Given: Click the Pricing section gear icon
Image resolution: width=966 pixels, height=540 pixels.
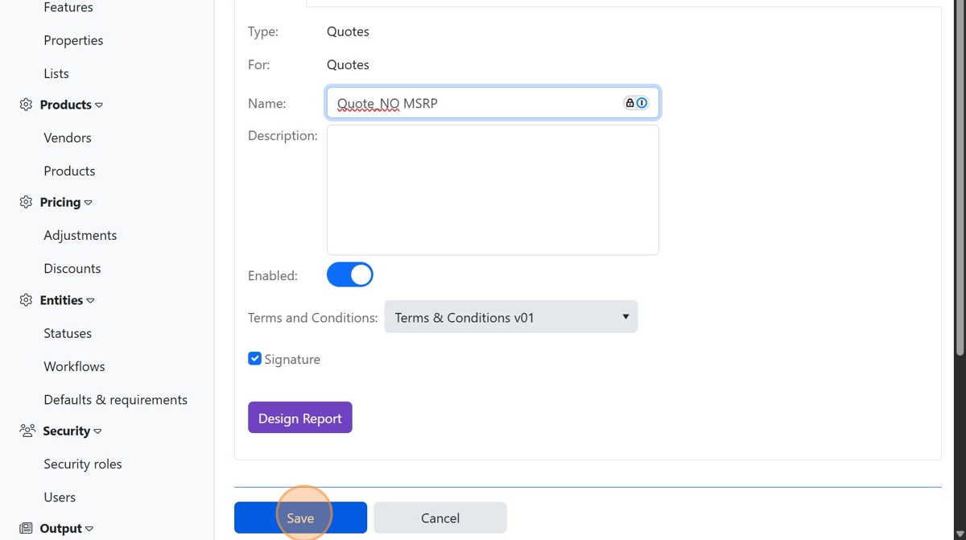Looking at the screenshot, I should point(26,202).
